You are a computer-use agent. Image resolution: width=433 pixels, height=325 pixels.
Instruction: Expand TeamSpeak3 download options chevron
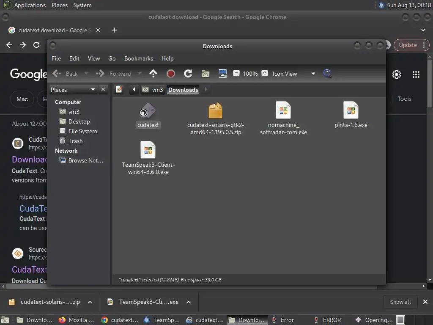(189, 302)
